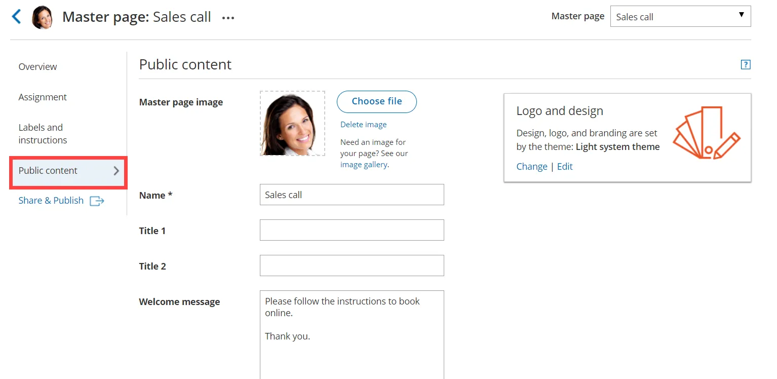This screenshot has width=777, height=379.
Task: Click the Delete image link
Action: tap(363, 125)
